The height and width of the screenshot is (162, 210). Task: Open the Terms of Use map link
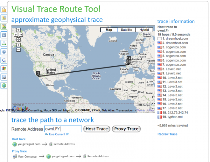click(x=145, y=110)
